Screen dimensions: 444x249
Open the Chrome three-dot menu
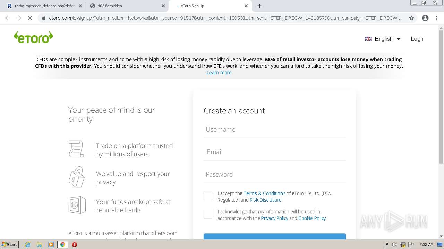tap(437, 18)
